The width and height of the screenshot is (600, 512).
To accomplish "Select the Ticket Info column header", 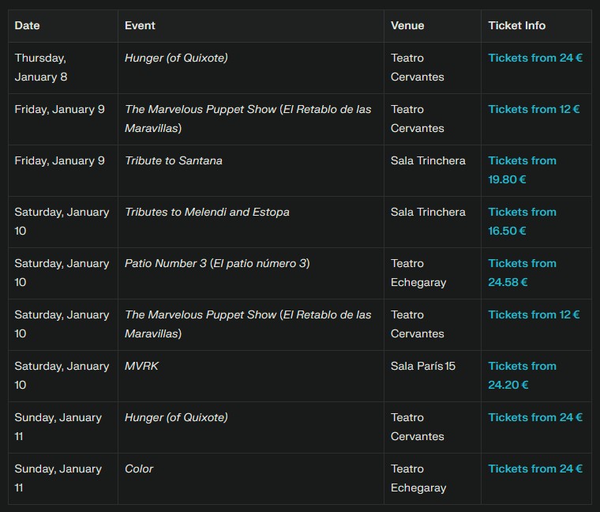I will pyautogui.click(x=516, y=25).
